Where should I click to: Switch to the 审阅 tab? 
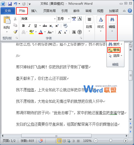pyautogui.click(x=88, y=11)
